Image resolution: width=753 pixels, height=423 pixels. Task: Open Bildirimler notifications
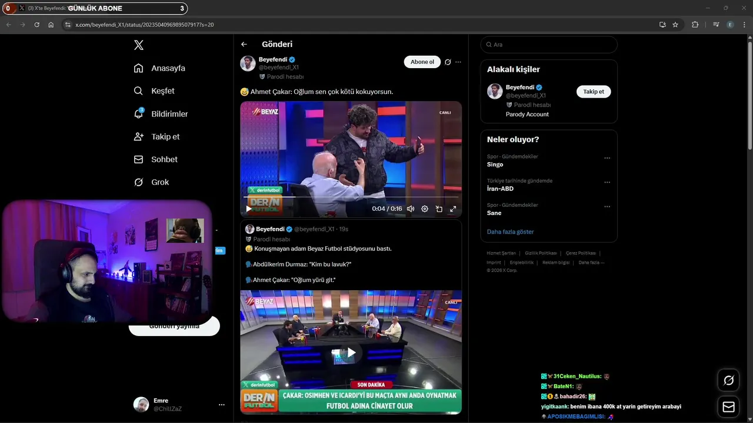pos(161,114)
